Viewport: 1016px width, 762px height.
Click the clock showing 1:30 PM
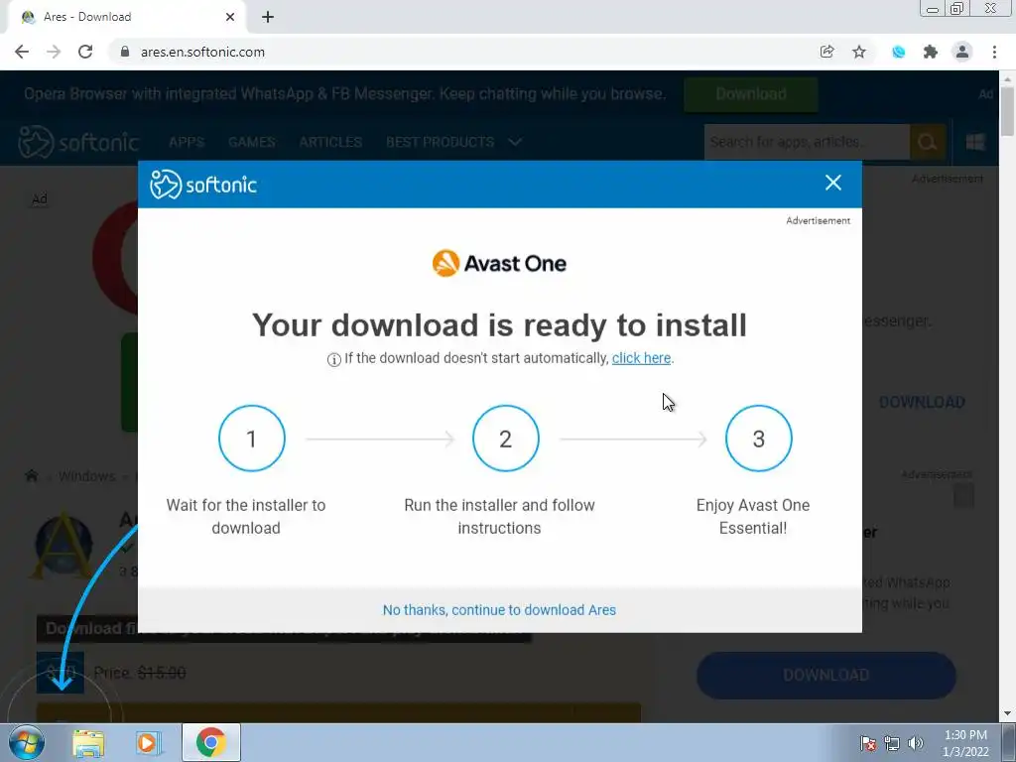(x=965, y=743)
